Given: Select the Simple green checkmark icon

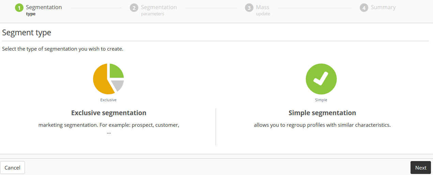Looking at the screenshot, I should coord(321,79).
